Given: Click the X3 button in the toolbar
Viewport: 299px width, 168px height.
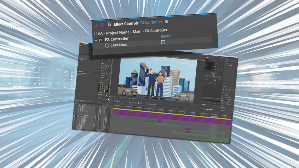Looking at the screenshot, I should coord(117,101).
